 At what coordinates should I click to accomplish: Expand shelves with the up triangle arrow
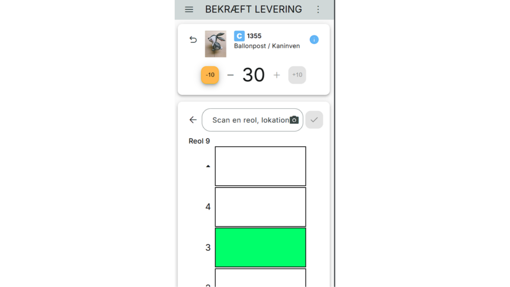click(x=208, y=166)
